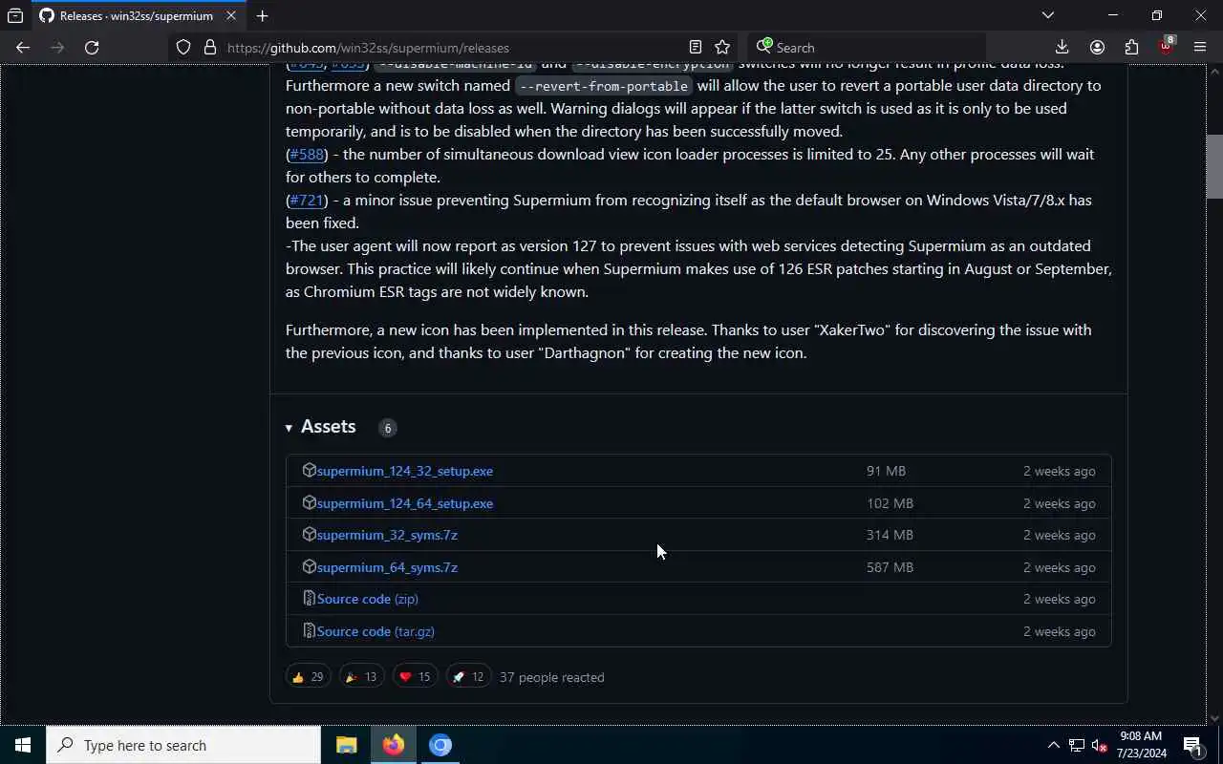The width and height of the screenshot is (1223, 764).
Task: Bookmark this page with the star icon
Action: [x=722, y=47]
